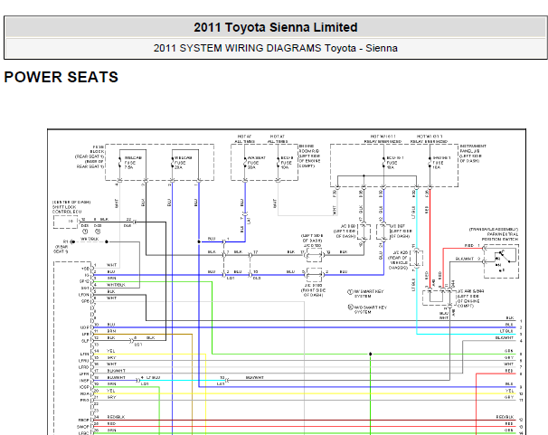Click the circled 2 marker under shift lock ECU
548x435 pixels.
[98, 232]
